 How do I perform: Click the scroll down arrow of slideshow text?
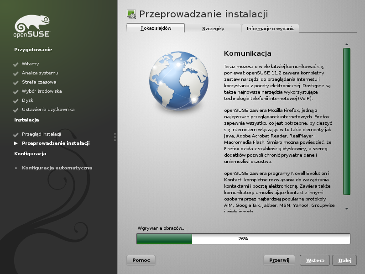point(347,208)
